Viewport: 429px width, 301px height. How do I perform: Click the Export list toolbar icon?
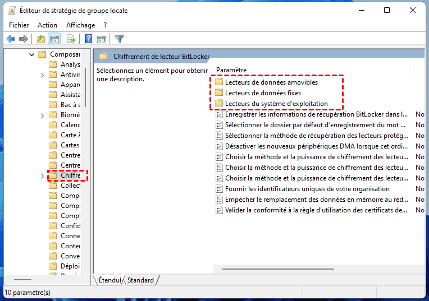coord(71,39)
